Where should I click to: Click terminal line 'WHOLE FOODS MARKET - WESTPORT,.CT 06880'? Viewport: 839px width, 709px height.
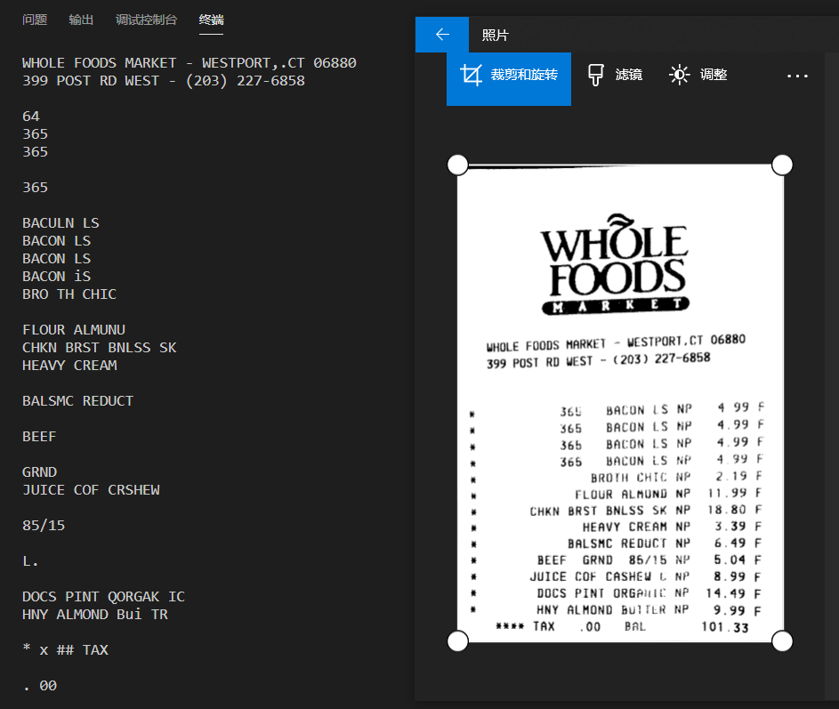pyautogui.click(x=189, y=63)
